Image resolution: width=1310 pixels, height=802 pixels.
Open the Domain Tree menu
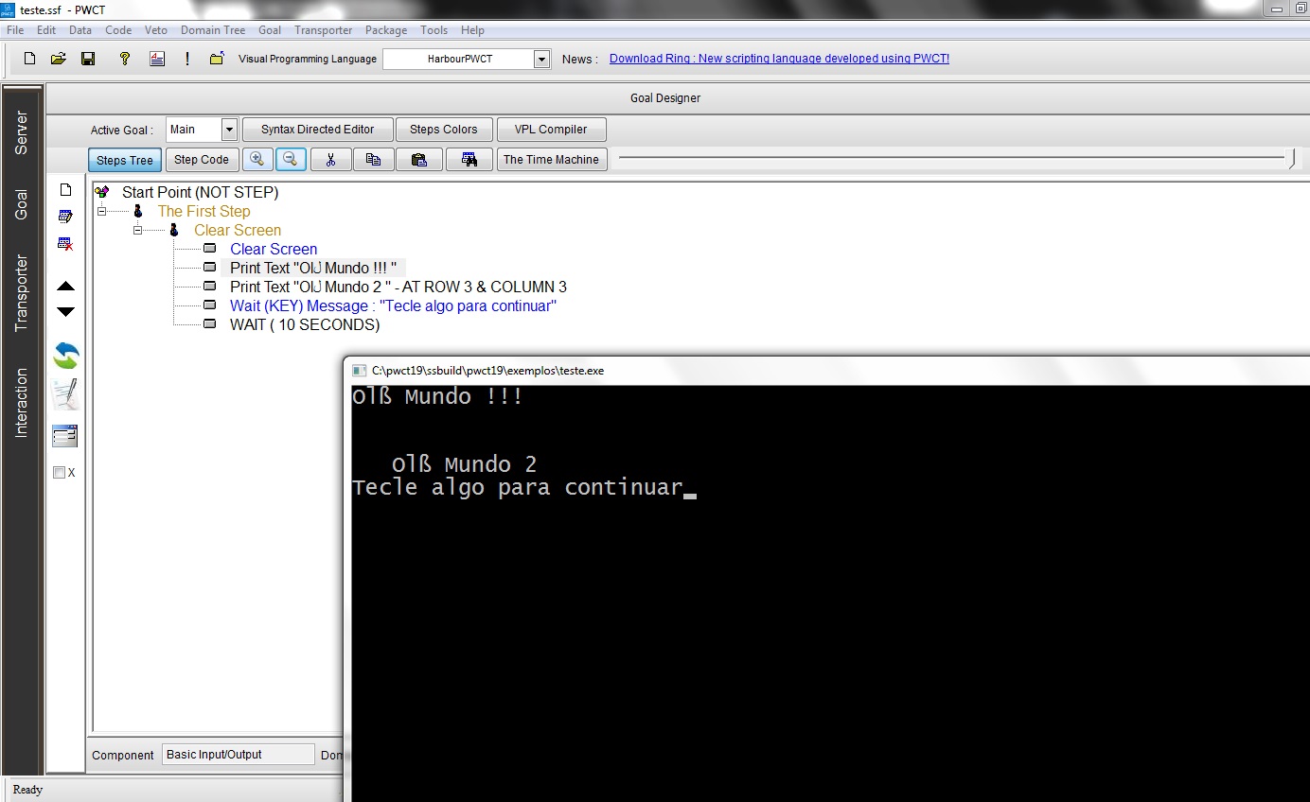(213, 30)
